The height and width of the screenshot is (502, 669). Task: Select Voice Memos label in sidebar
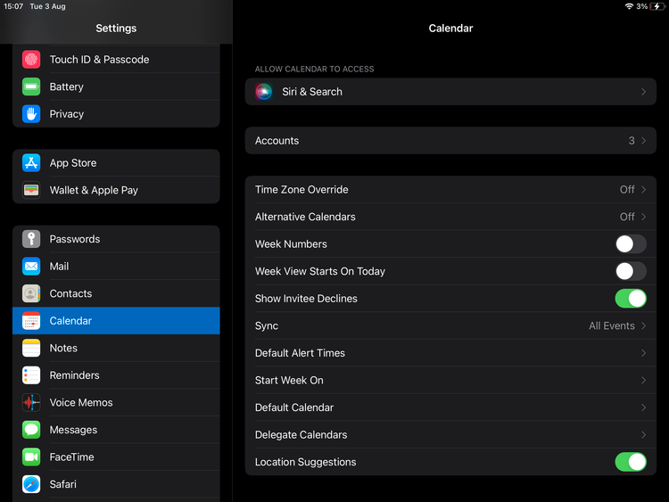(81, 403)
